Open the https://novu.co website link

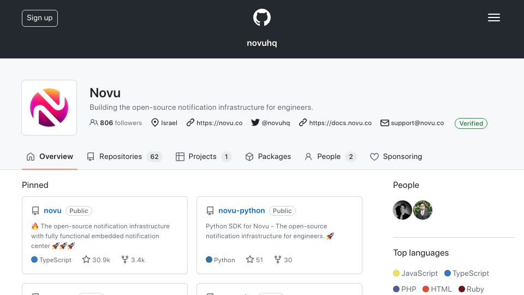[219, 123]
